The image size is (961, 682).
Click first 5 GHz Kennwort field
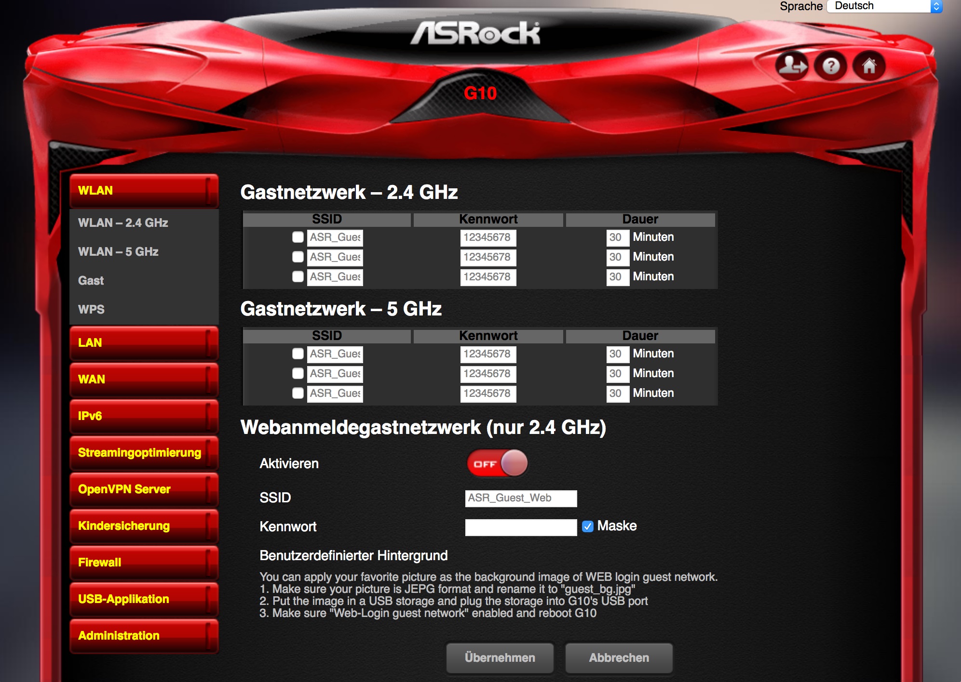(x=488, y=354)
